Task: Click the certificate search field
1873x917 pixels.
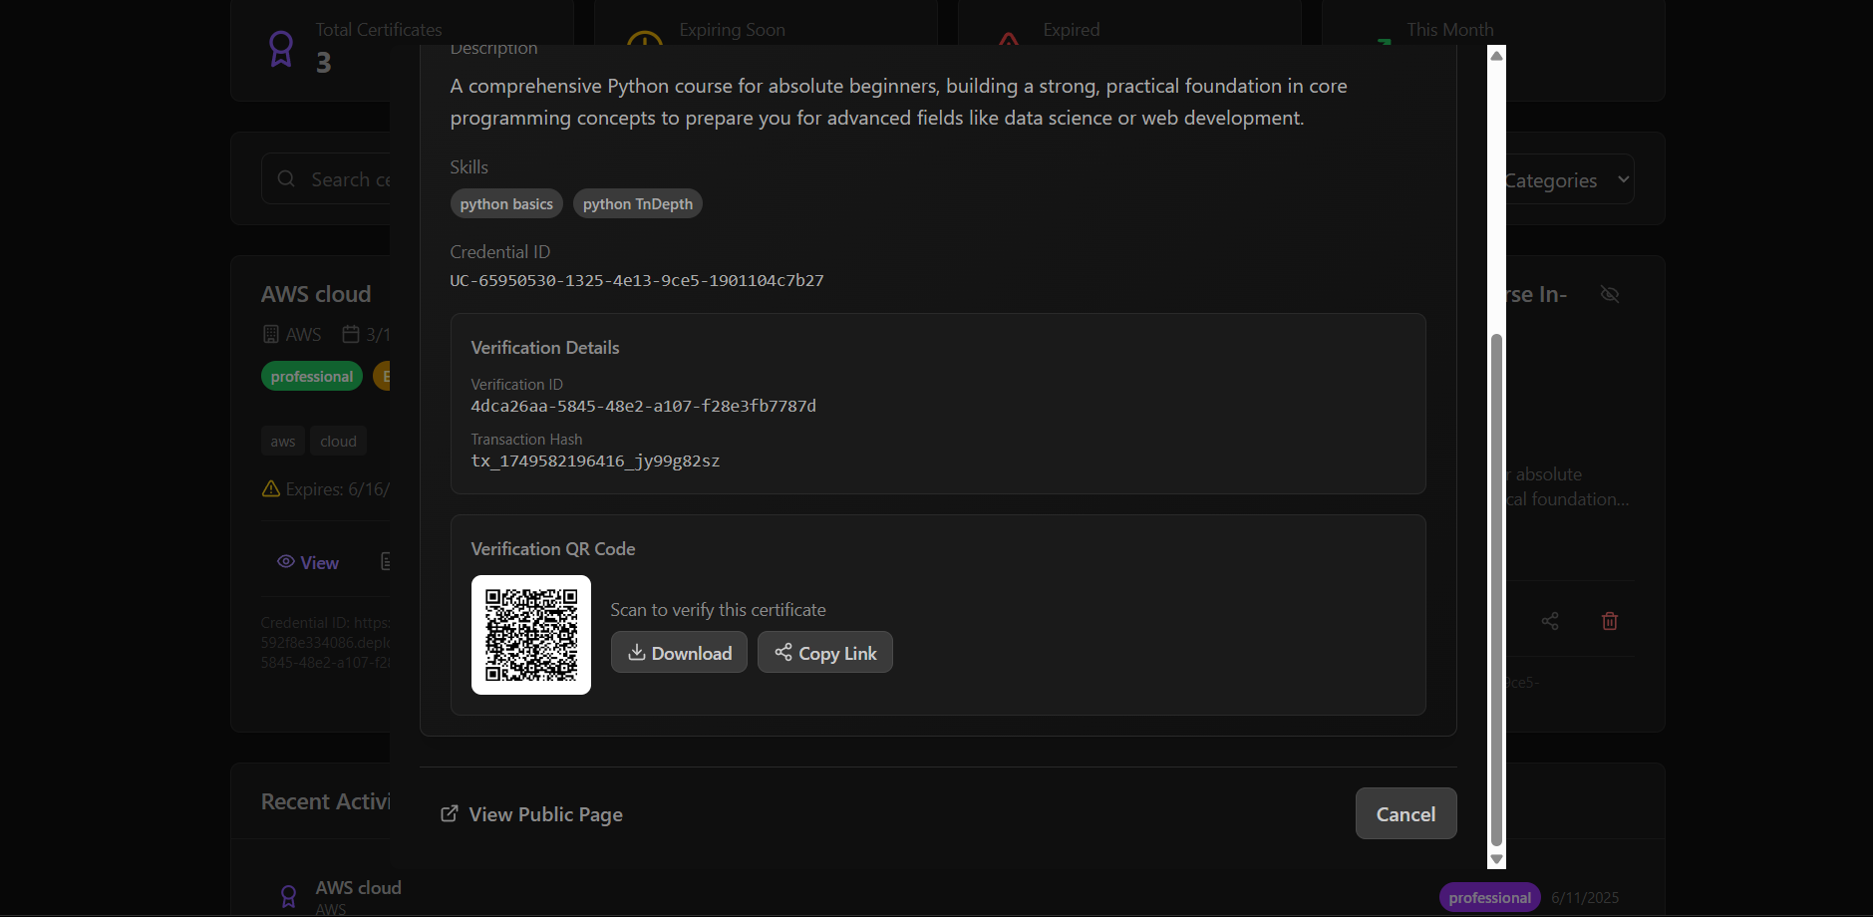Action: click(327, 179)
